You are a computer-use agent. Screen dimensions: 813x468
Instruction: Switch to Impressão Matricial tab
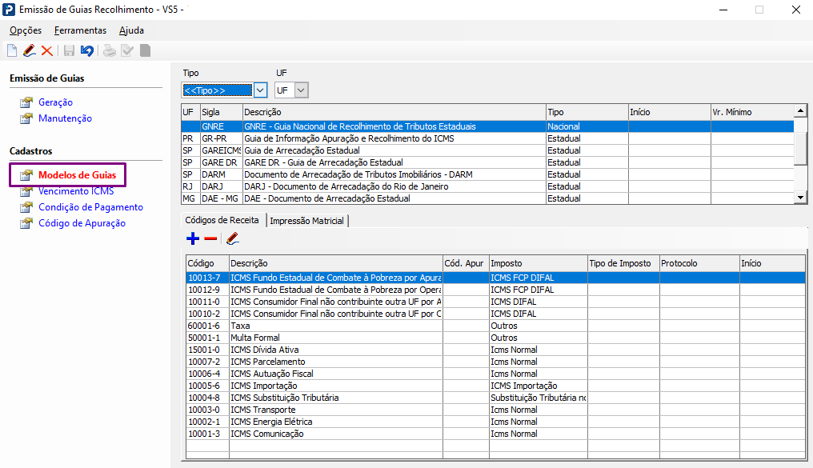pos(307,221)
